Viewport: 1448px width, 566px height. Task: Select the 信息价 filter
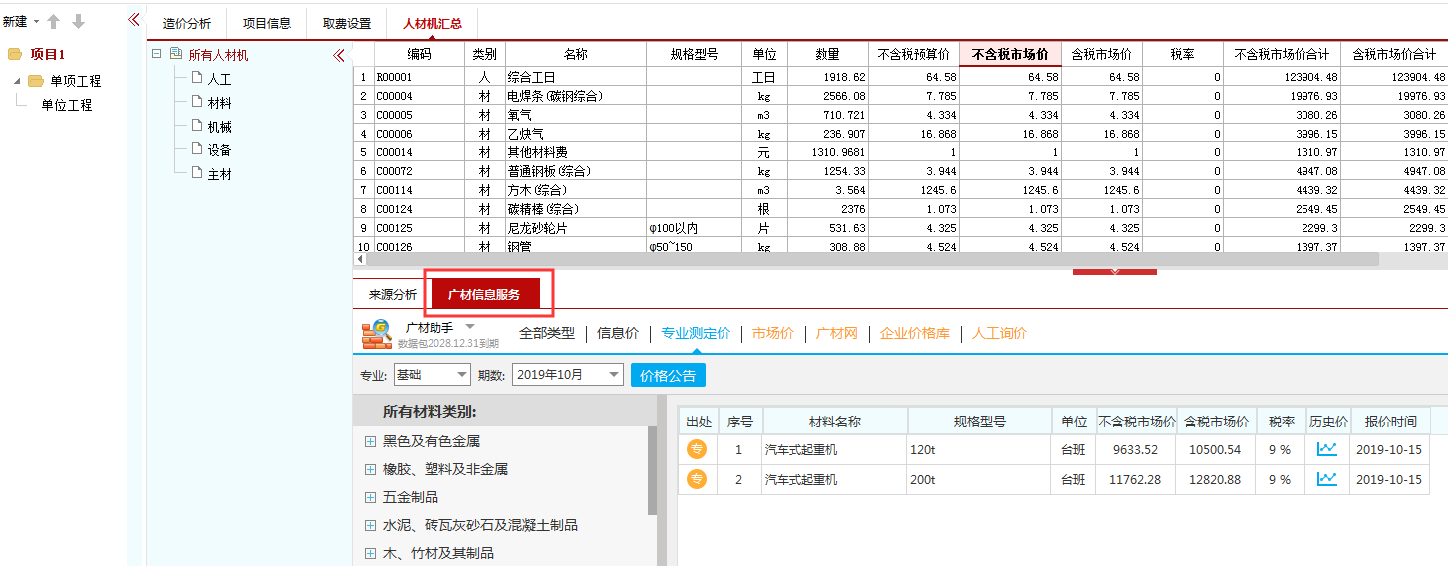pos(618,333)
